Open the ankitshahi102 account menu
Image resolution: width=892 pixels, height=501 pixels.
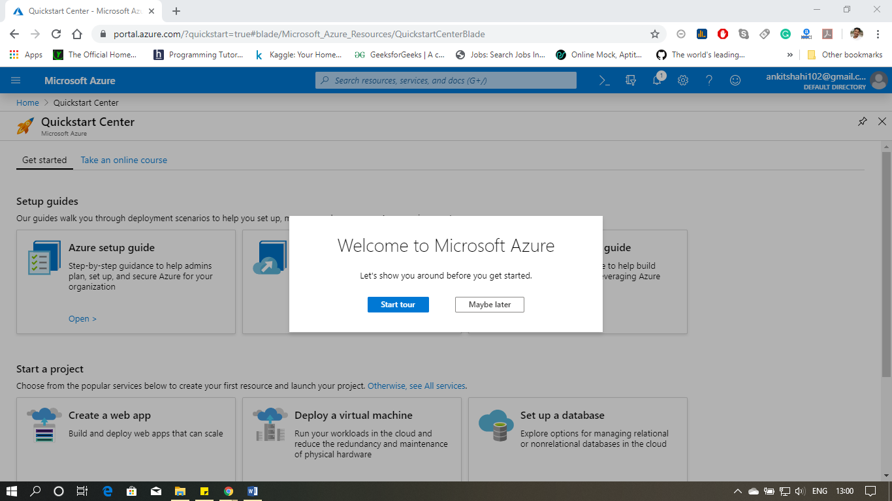(825, 80)
